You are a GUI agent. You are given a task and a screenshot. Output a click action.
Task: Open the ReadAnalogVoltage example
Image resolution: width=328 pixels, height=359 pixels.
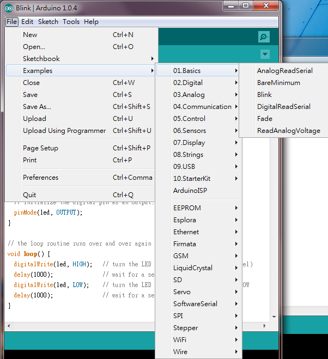click(x=284, y=131)
